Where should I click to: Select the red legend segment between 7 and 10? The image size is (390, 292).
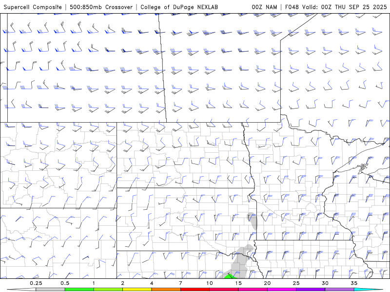coord(195,290)
